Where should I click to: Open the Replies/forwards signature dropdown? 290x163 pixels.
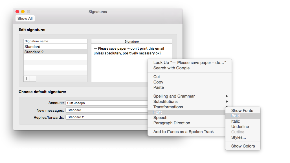click(x=107, y=117)
